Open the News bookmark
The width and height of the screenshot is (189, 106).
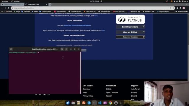tap(35, 11)
